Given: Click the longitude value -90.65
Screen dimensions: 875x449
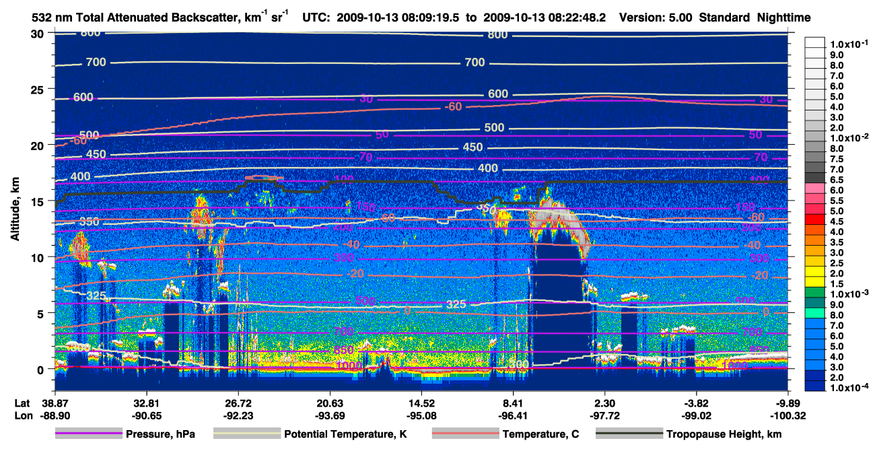Looking at the screenshot, I should coord(146,416).
